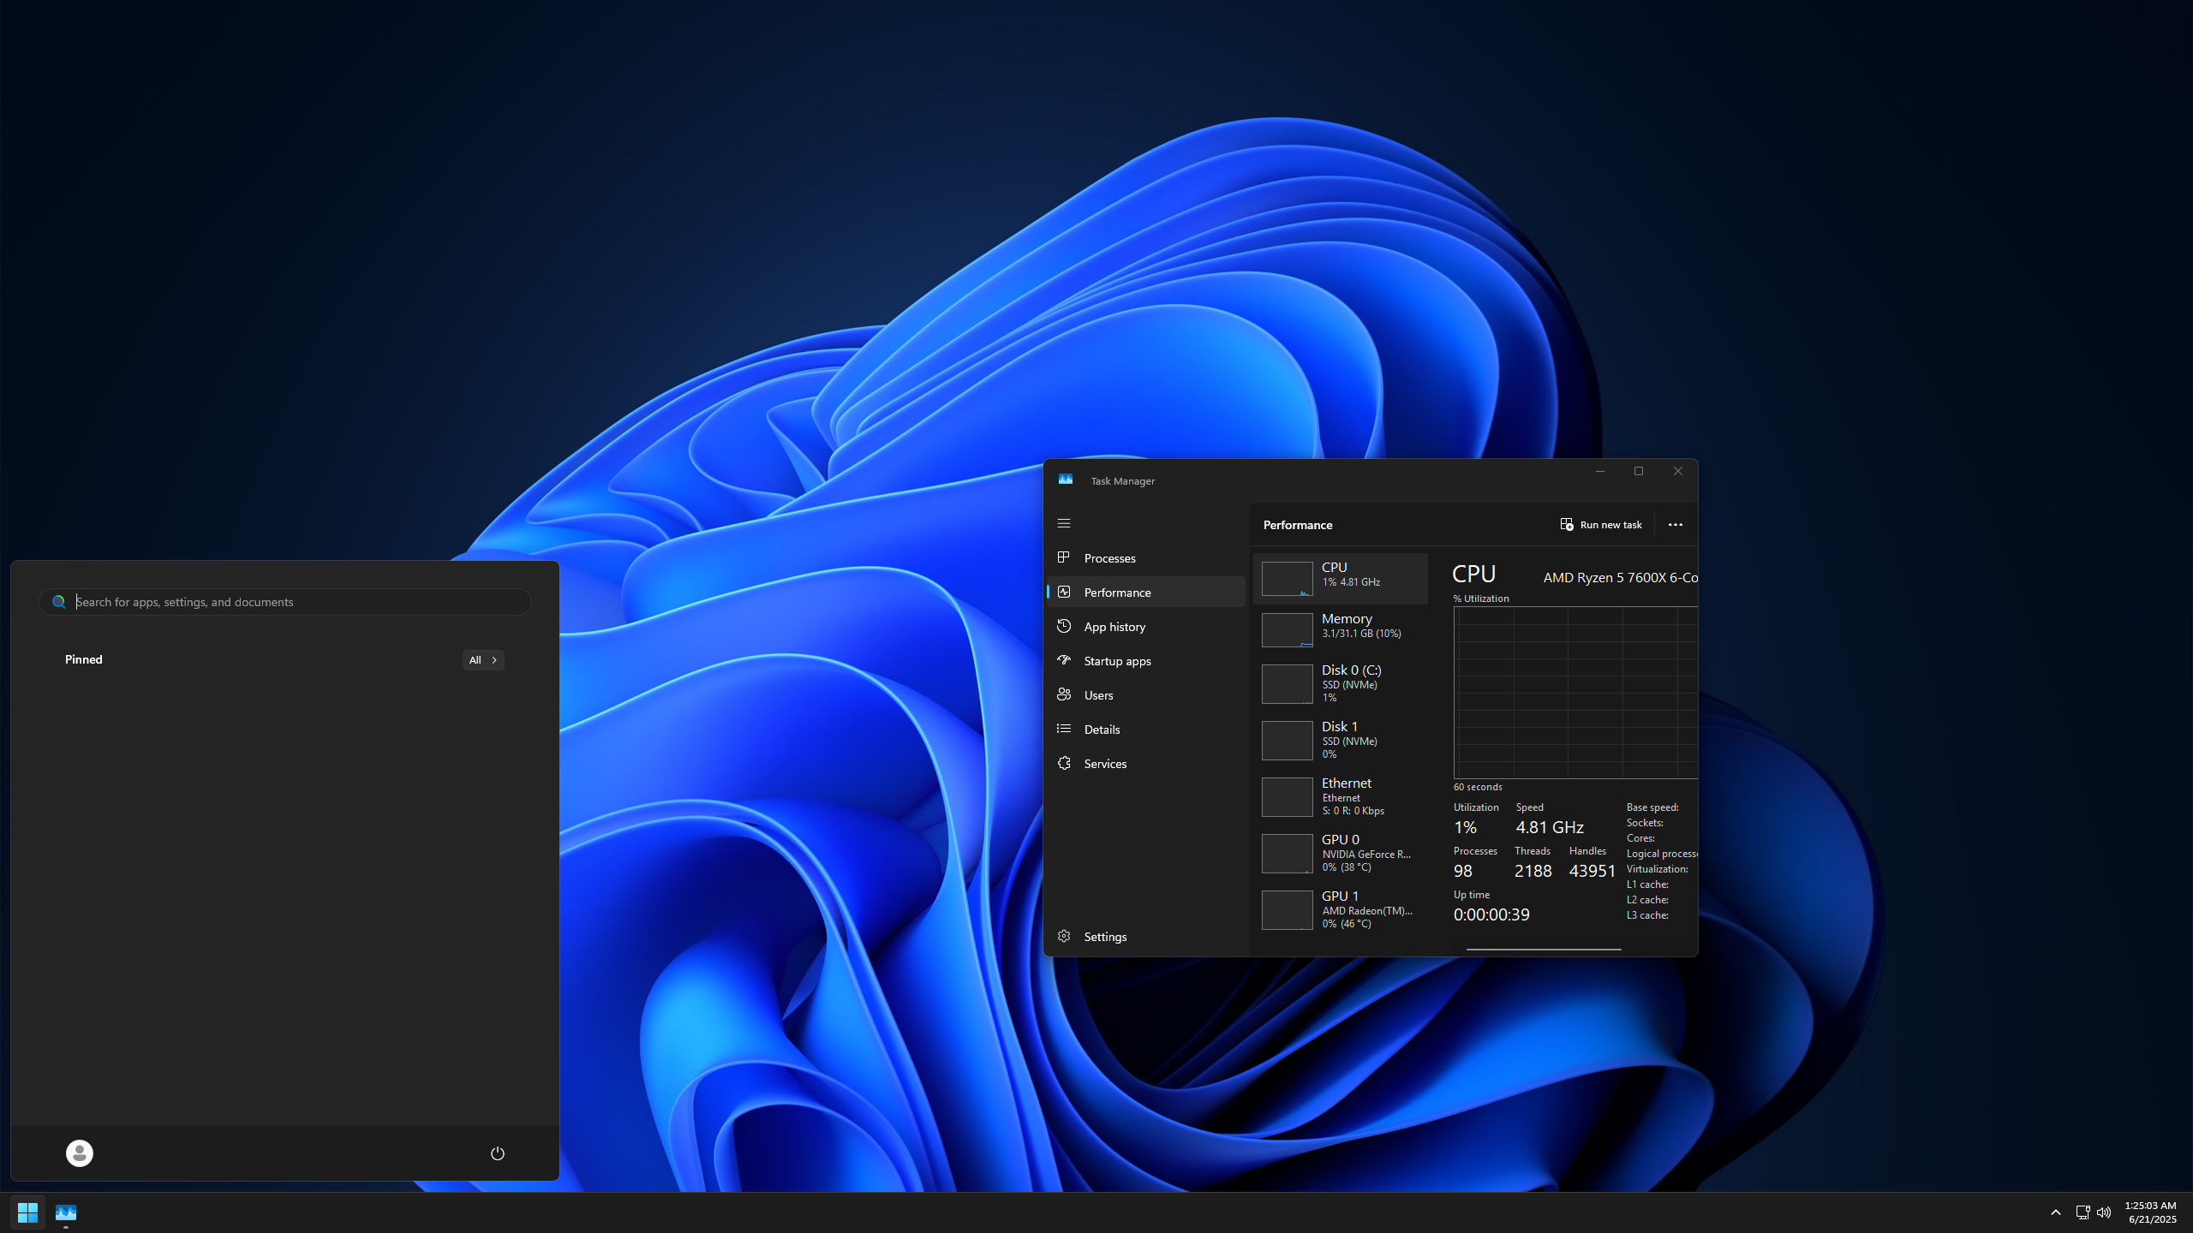This screenshot has height=1233, width=2193.
Task: Click the Task Manager title text
Action: point(1122,481)
